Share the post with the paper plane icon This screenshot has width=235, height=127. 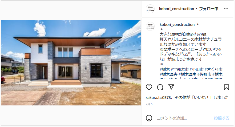[171, 87]
